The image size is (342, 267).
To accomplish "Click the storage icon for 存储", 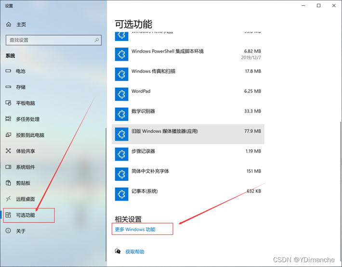I will click(8, 87).
